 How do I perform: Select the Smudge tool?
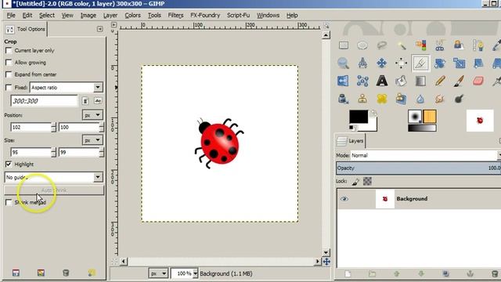click(x=440, y=99)
